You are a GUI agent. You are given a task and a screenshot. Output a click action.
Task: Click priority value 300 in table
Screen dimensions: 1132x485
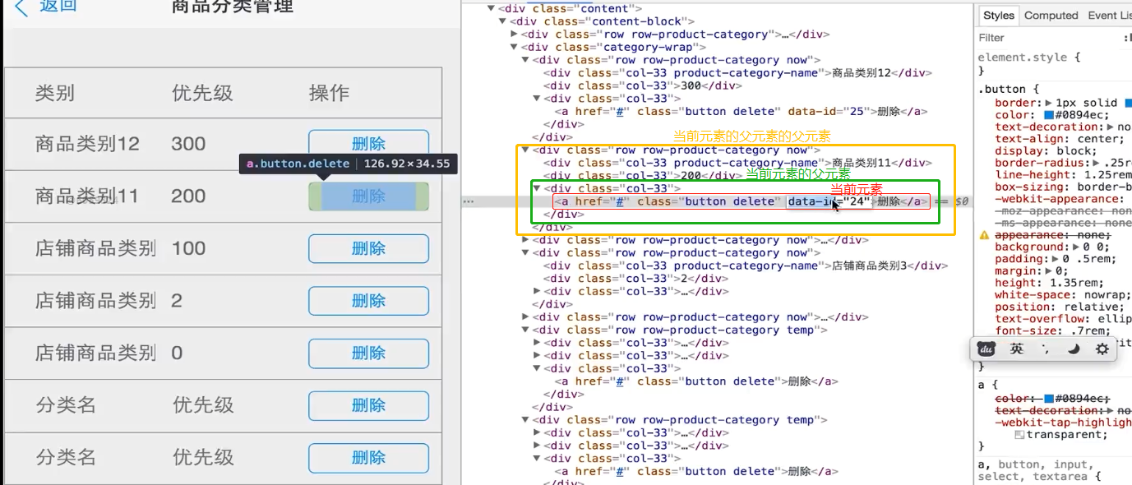point(188,144)
